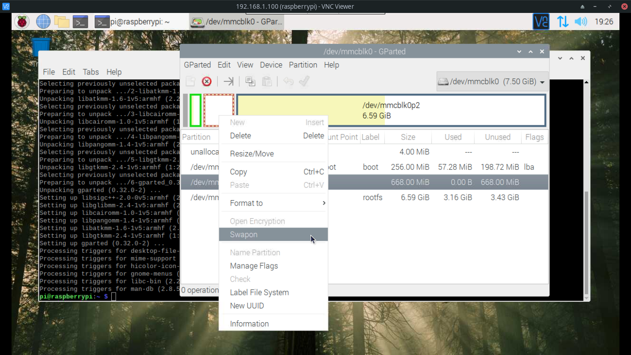This screenshot has width=631, height=355.
Task: Open the volume speaker tray icon
Action: 581,22
